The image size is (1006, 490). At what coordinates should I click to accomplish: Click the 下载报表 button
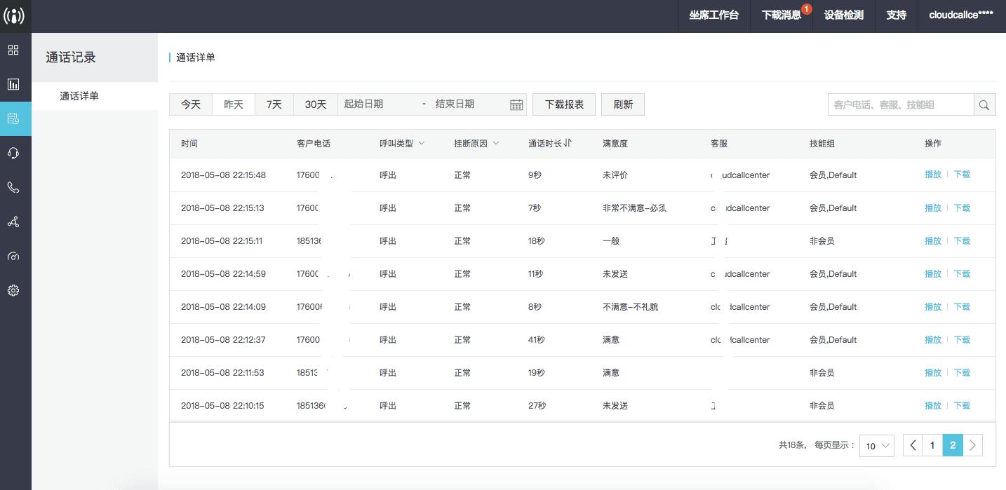(563, 104)
